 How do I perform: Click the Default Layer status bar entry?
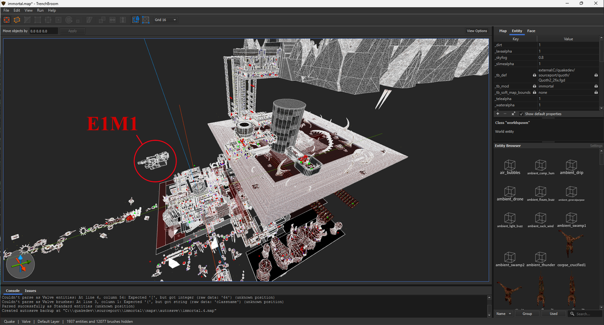click(49, 321)
